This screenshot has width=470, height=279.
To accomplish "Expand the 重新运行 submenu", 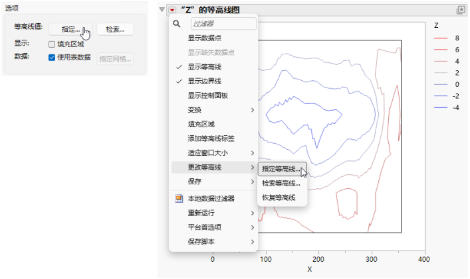I will click(x=213, y=213).
